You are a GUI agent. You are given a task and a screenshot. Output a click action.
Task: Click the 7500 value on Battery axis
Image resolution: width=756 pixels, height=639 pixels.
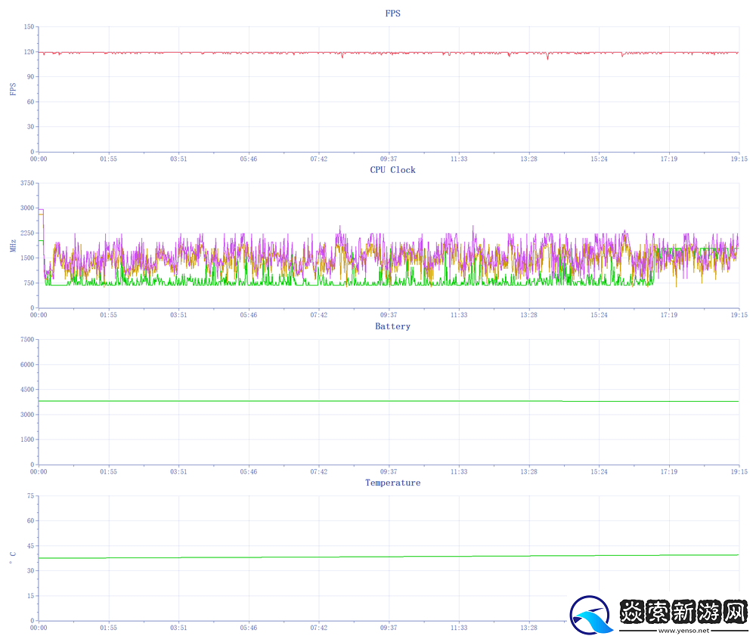click(x=28, y=339)
